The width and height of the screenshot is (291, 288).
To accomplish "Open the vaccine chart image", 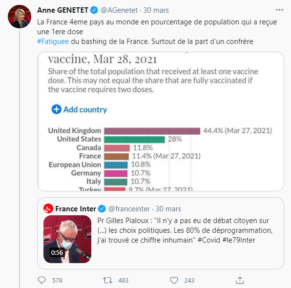I will [x=161, y=122].
